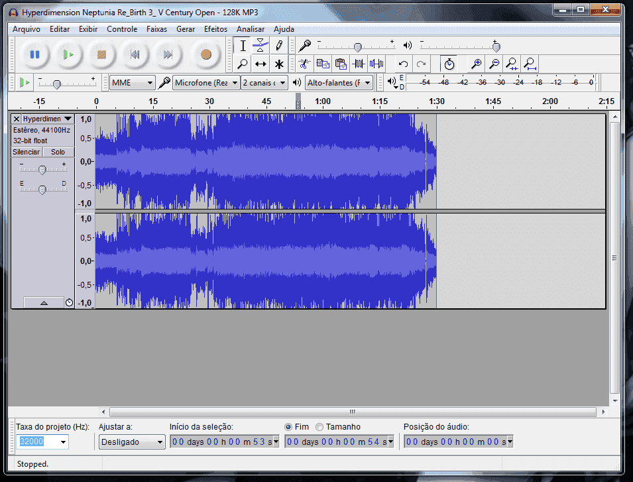Toggle Solo on the track

point(58,152)
